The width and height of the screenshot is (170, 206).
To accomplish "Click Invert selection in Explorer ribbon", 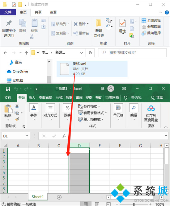I will (151, 33).
